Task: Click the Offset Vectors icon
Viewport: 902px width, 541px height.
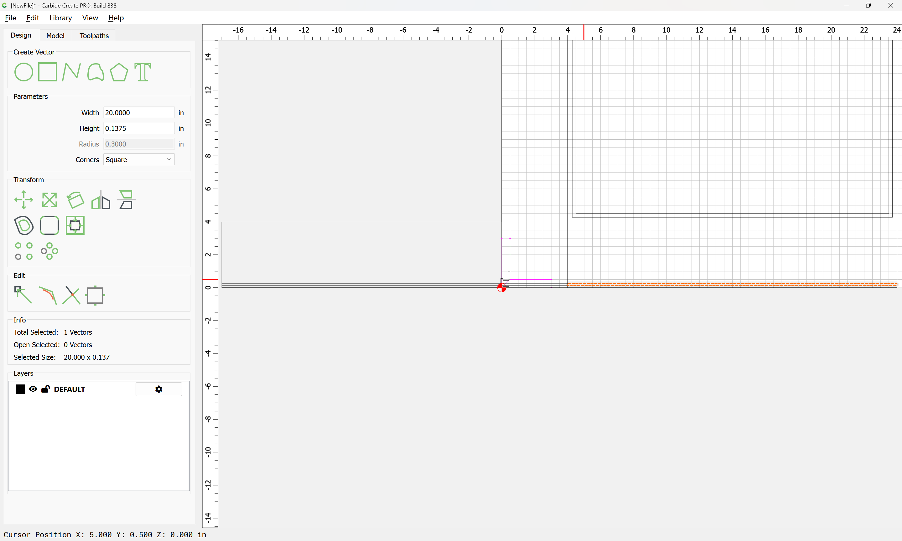Action: (x=24, y=225)
